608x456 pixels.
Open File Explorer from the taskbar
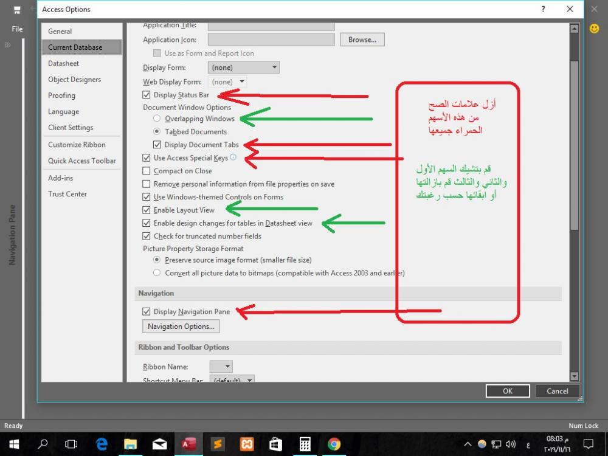coord(131,444)
